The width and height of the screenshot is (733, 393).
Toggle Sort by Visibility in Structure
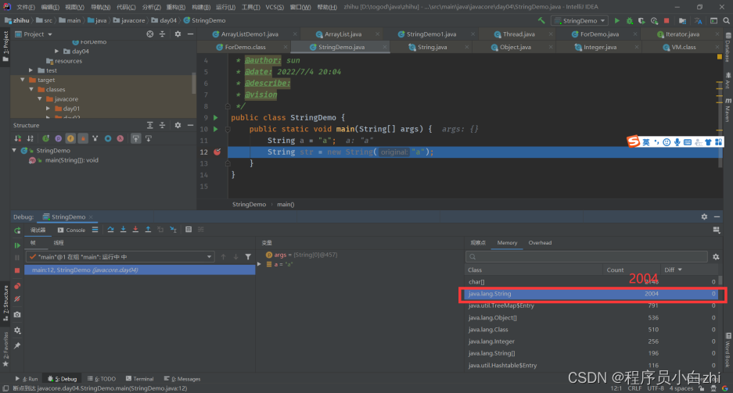pos(17,138)
